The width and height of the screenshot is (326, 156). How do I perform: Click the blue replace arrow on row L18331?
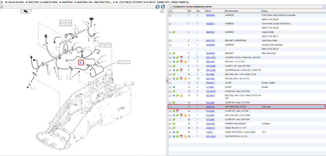(x=174, y=132)
